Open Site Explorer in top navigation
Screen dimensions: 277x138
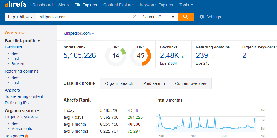[x=86, y=5]
